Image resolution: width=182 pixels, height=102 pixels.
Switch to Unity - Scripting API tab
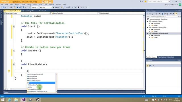click(27, 11)
